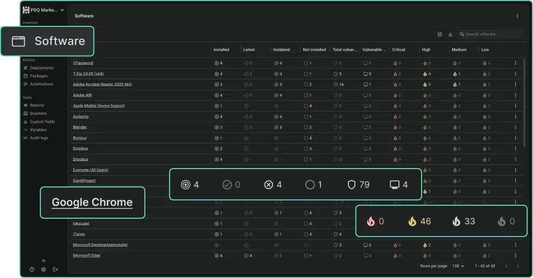Click the 1 - 42 of 42 page count

485,266
